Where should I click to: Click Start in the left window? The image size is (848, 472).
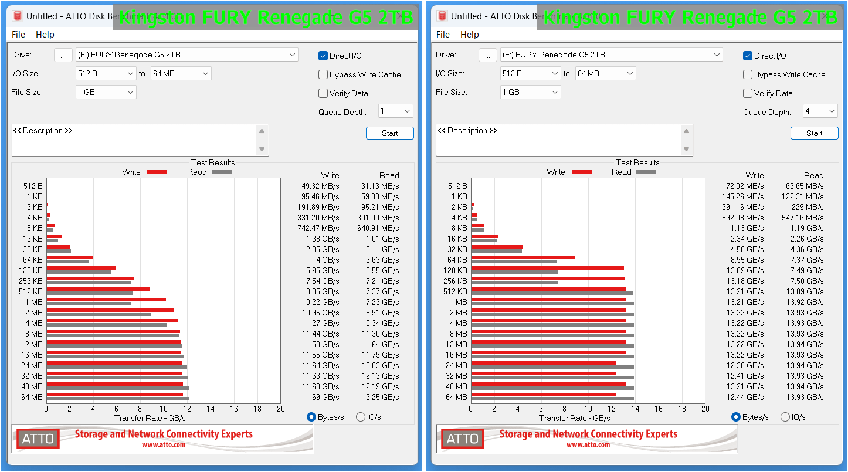389,133
